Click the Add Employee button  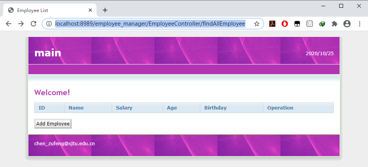pos(53,124)
